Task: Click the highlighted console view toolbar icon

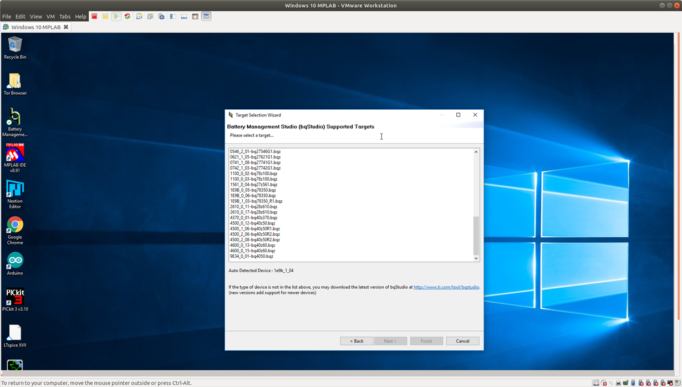Action: coord(206,16)
